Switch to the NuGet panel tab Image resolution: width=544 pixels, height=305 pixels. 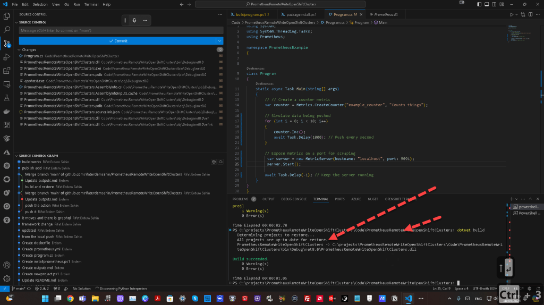pos(372,199)
